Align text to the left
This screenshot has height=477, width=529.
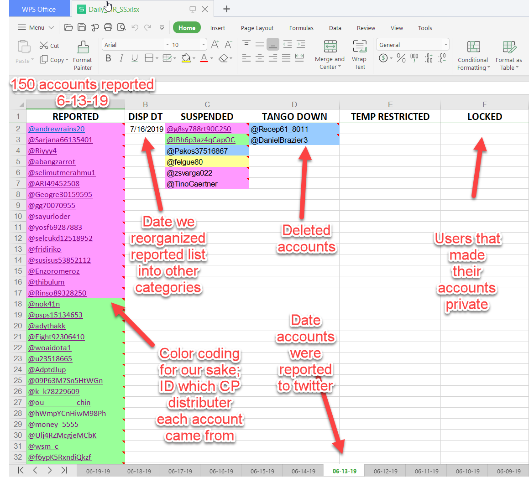tap(246, 58)
